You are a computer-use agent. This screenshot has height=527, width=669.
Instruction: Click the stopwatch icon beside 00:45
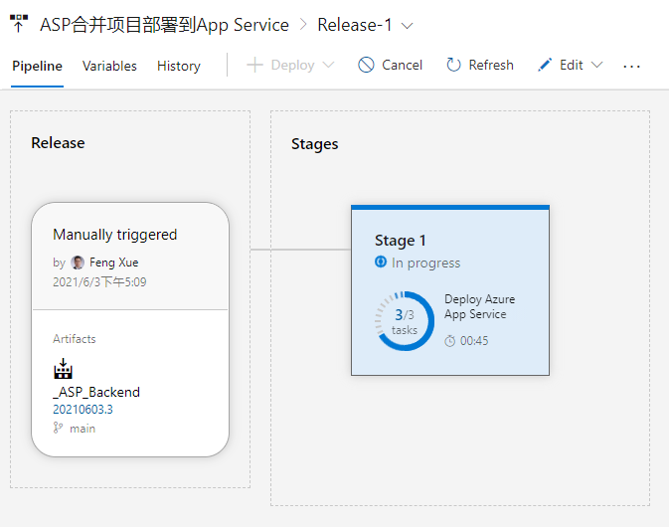coord(449,341)
